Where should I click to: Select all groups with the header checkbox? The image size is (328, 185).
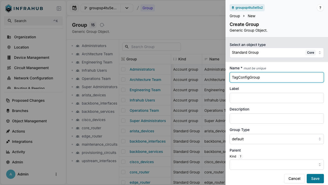[123, 59]
